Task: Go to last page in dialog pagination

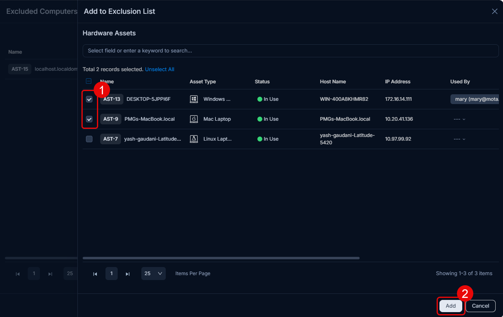Action: click(127, 274)
